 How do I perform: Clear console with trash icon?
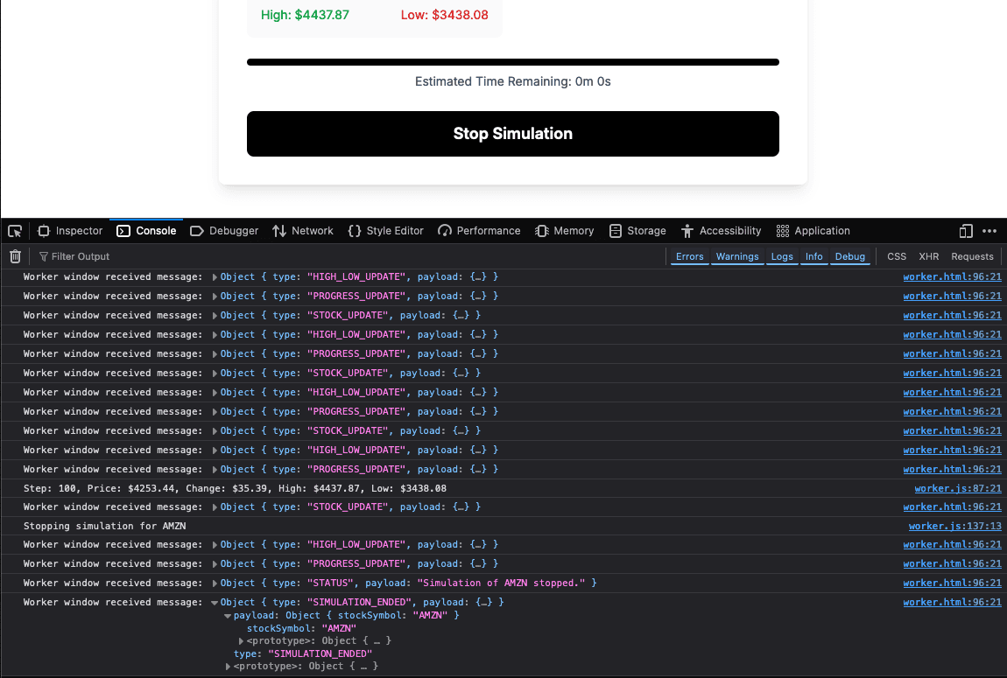(x=15, y=256)
